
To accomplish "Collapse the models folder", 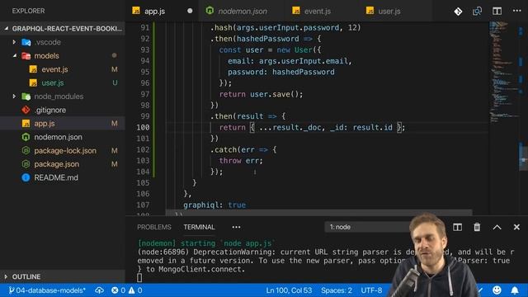I will click(x=63, y=56).
